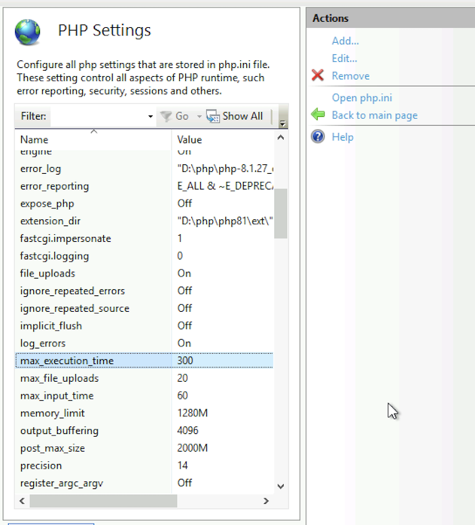This screenshot has height=525, width=475.
Task: Click the PHP Settings globe icon
Action: 28,31
